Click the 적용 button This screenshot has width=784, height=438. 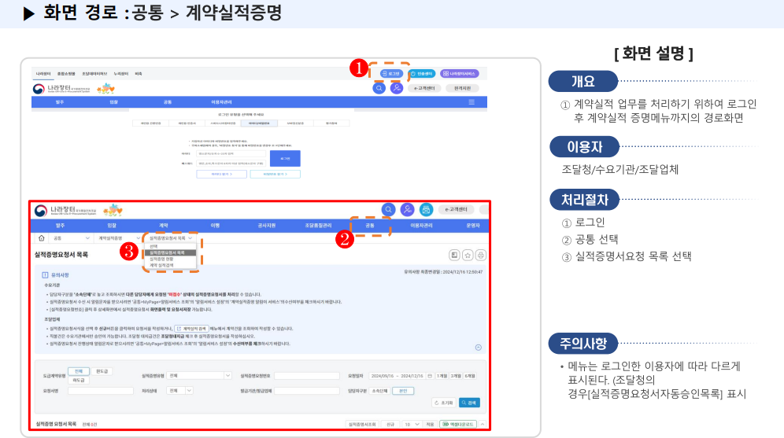pyautogui.click(x=430, y=424)
